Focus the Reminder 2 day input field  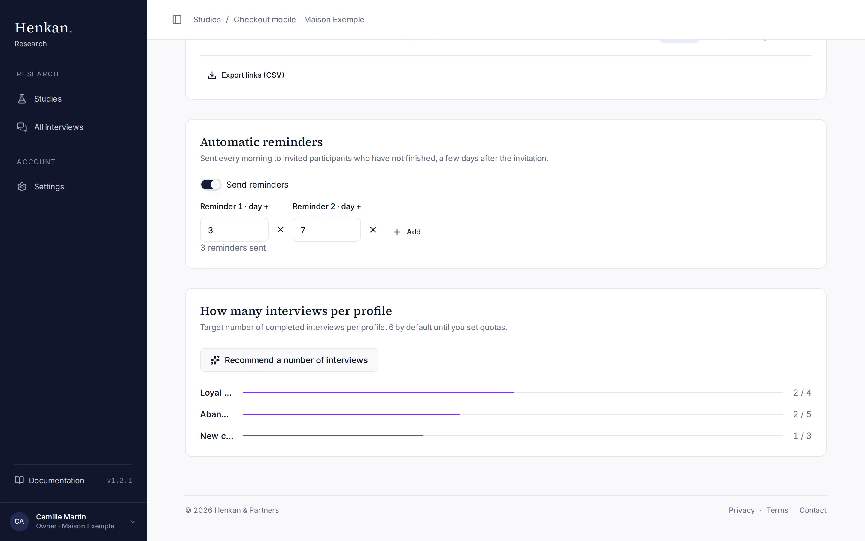pos(327,230)
